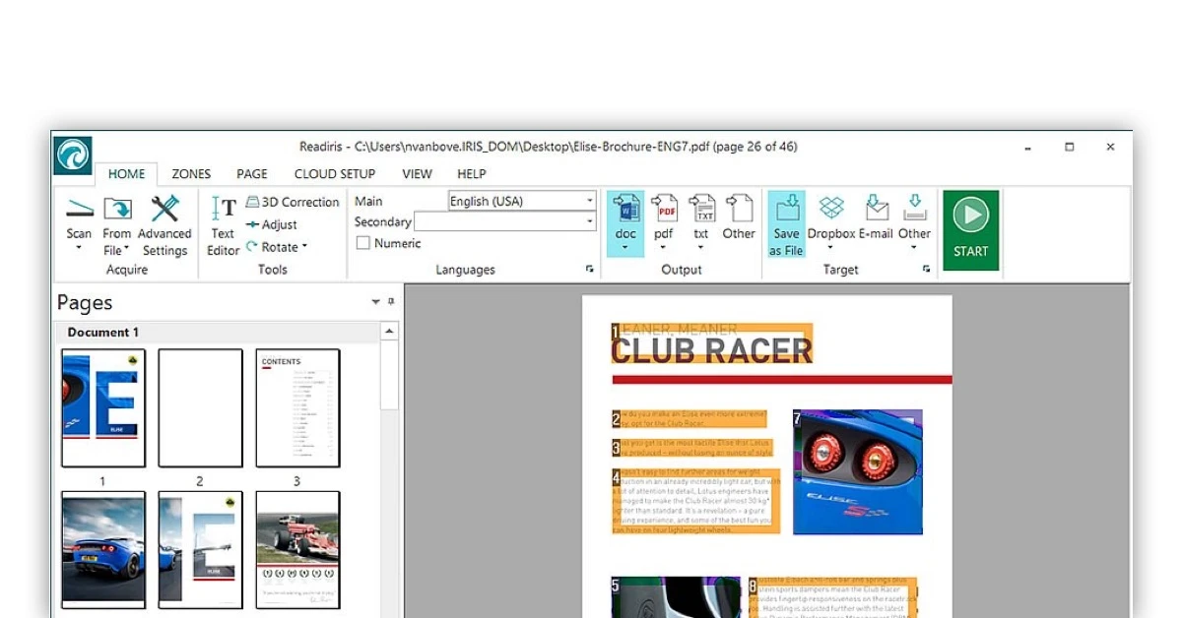Open the HELP tab
The image size is (1182, 618).
pyautogui.click(x=472, y=173)
